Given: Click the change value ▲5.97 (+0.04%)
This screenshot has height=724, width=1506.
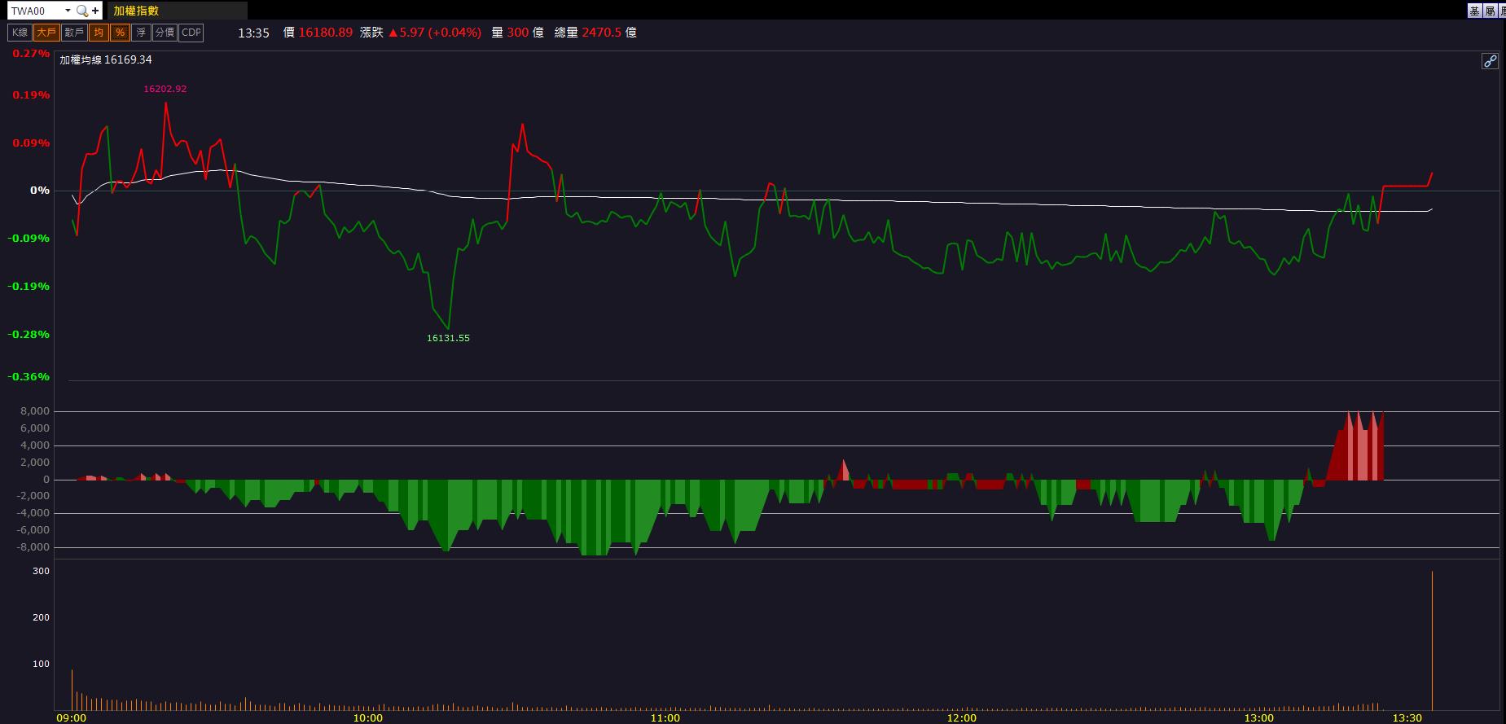Looking at the screenshot, I should [434, 33].
